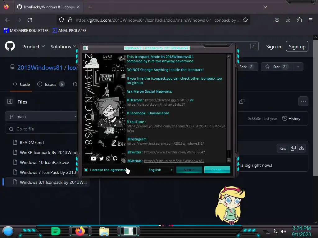The height and width of the screenshot is (238, 318).
Task: Open the Firefox hamburger application menu
Action: [x=311, y=20]
